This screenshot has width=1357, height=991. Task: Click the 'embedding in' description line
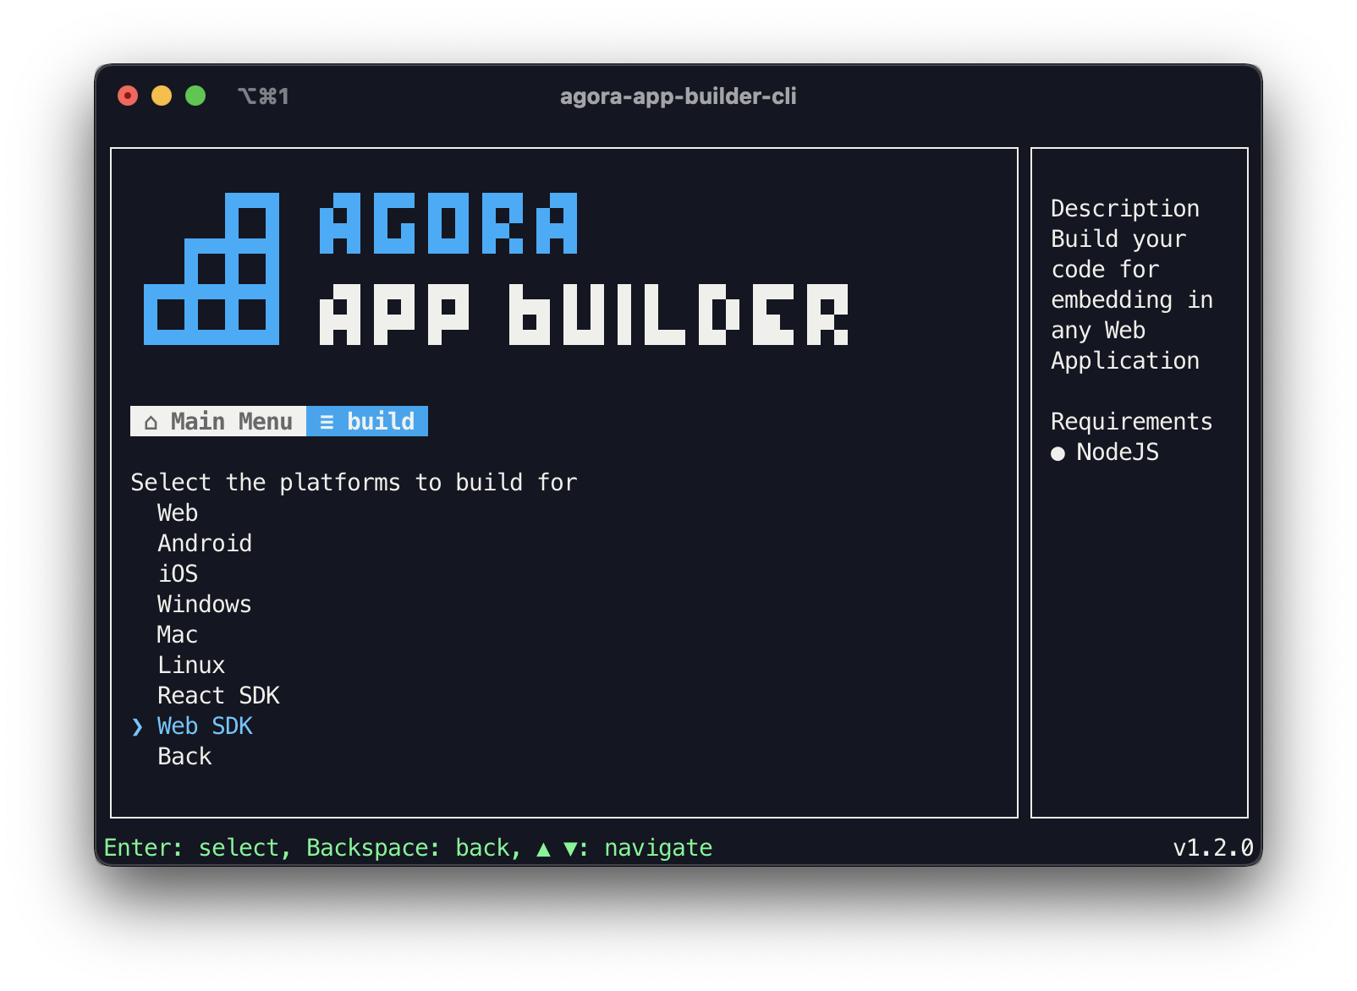coord(1132,300)
